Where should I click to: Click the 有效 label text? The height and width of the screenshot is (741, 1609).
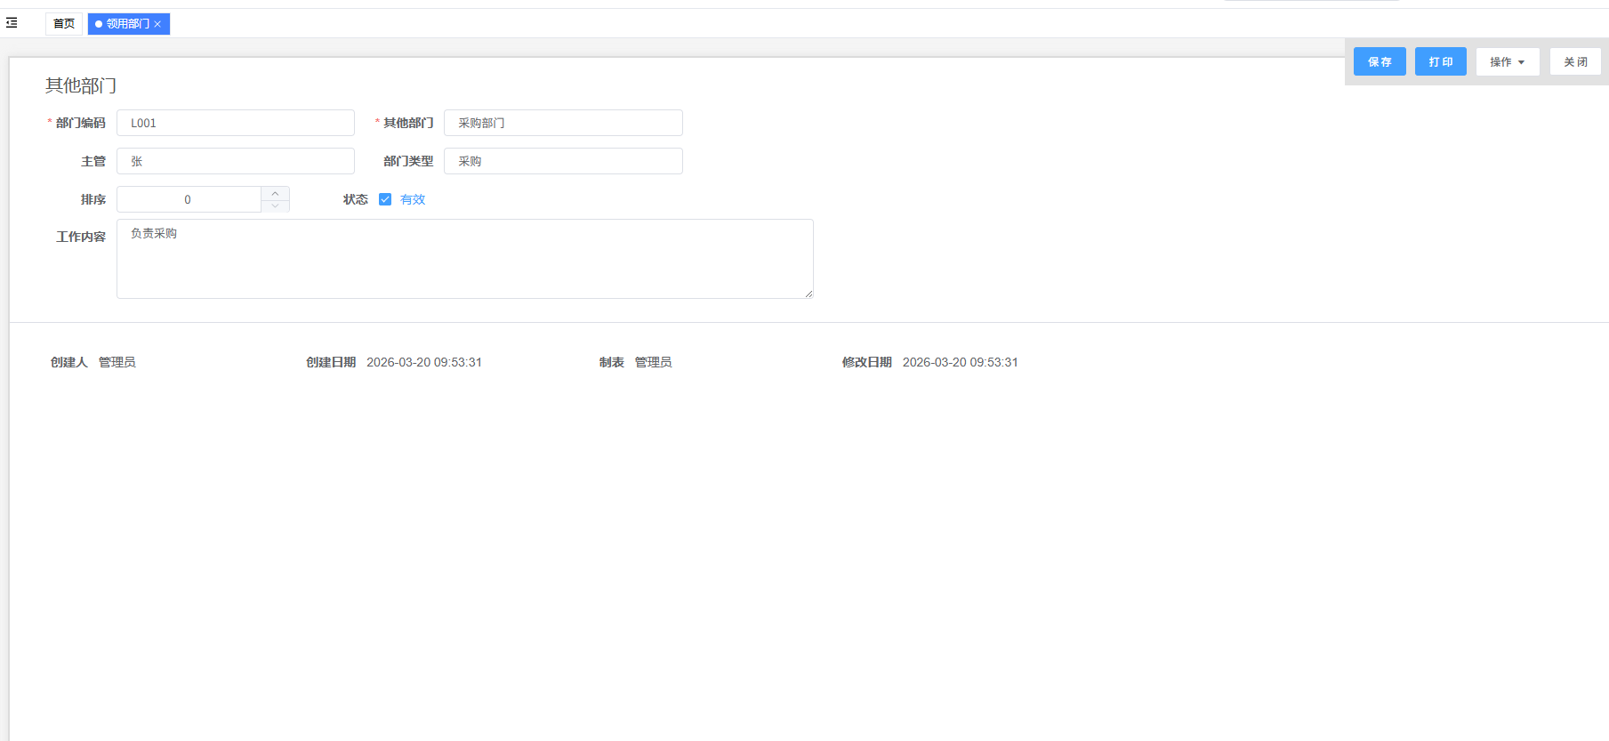coord(413,199)
